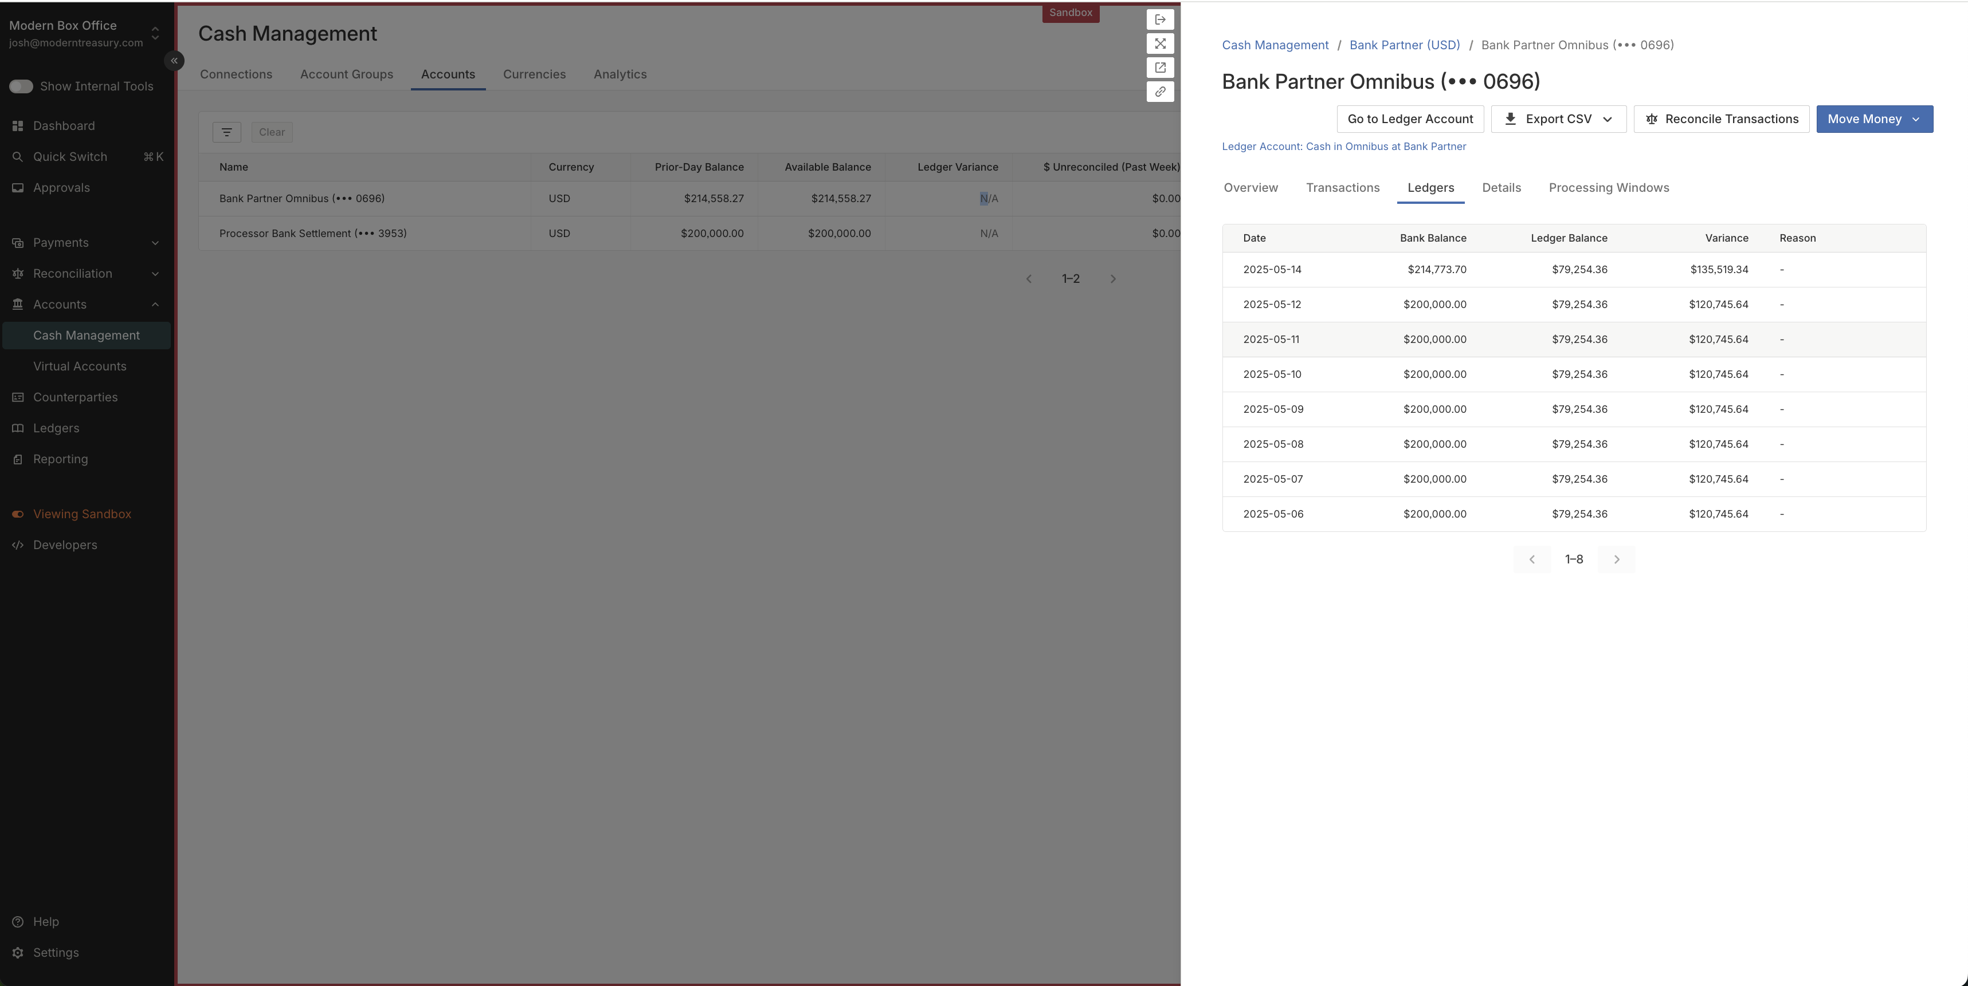Click the Accounts bank icon
The width and height of the screenshot is (1968, 986).
pyautogui.click(x=18, y=305)
